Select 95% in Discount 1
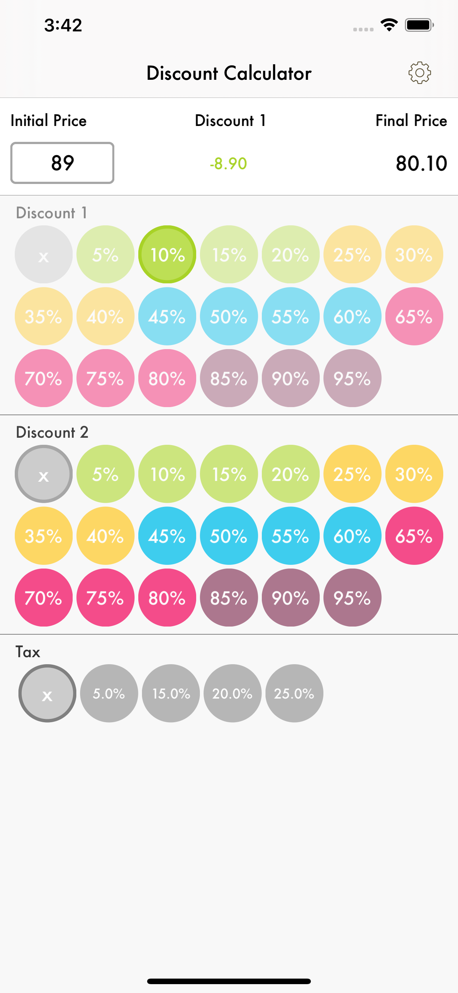The width and height of the screenshot is (458, 993). point(352,379)
